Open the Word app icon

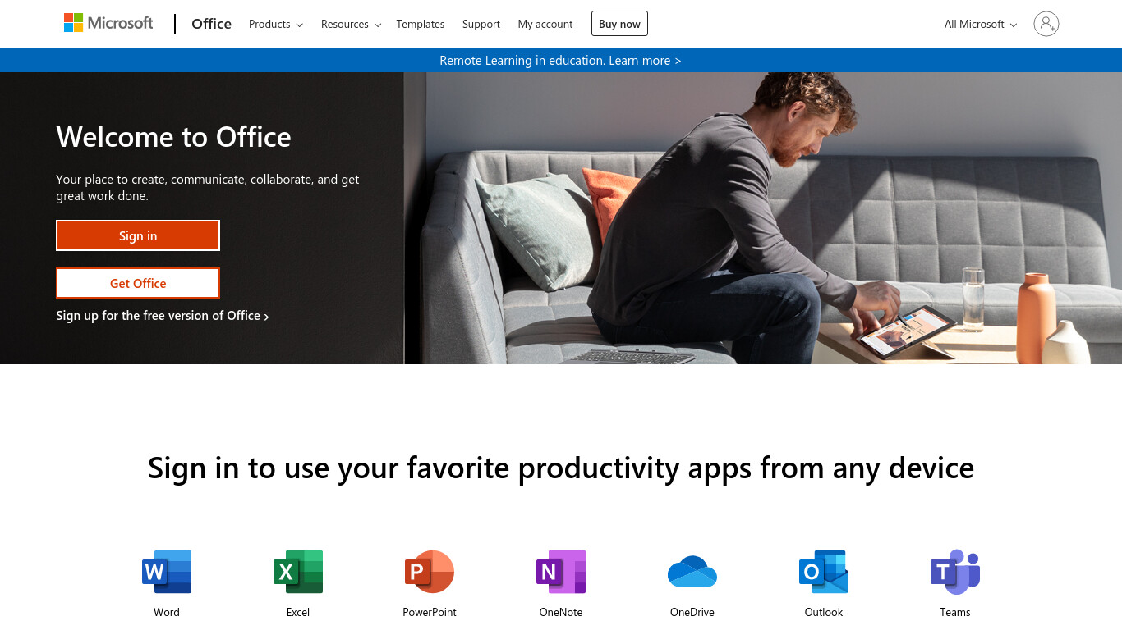pos(167,572)
